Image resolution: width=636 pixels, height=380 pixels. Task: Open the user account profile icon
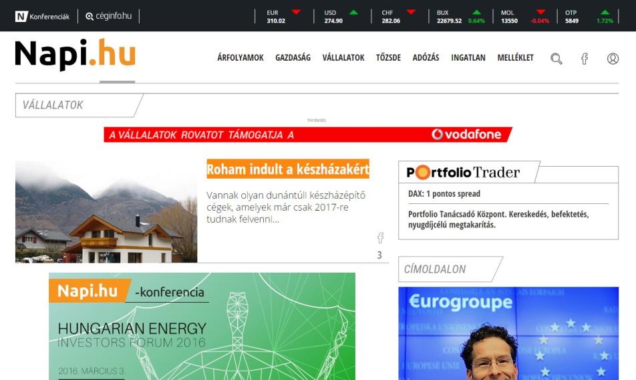[613, 59]
